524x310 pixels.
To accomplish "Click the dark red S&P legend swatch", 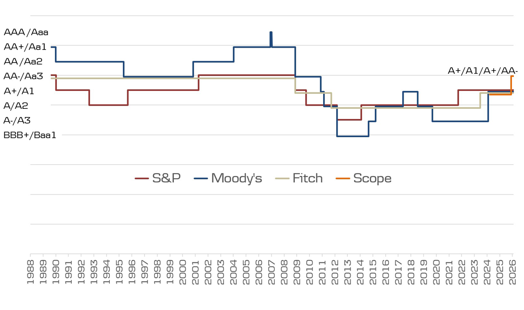I will pos(142,179).
